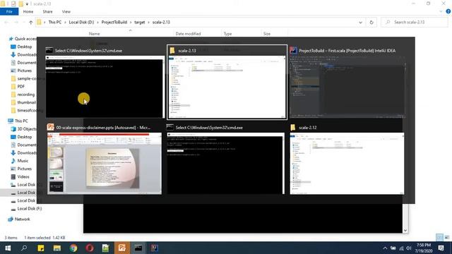Screen dimensions: 452x254
Task: Open File Explorer from the taskbar
Action: [57, 248]
